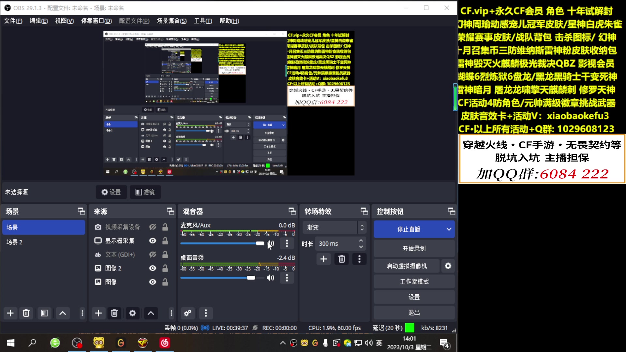Show hidden system tray icons chevron

tap(283, 343)
